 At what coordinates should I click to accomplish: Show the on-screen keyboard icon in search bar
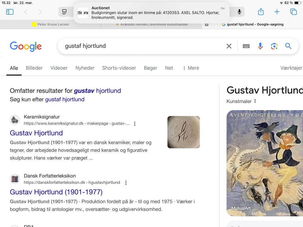click(246, 46)
